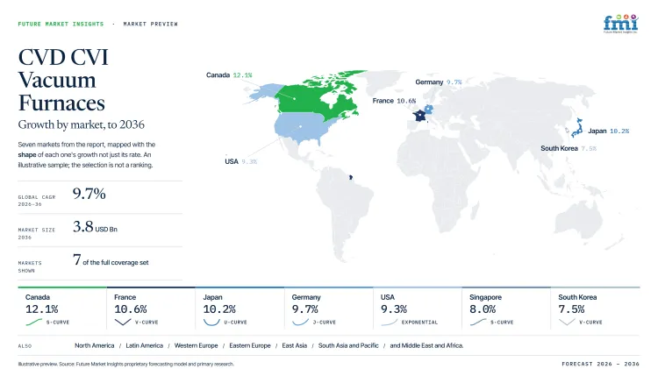Screen dimensions: 658x369
Task: Open the Latin America region link
Action: (145, 345)
